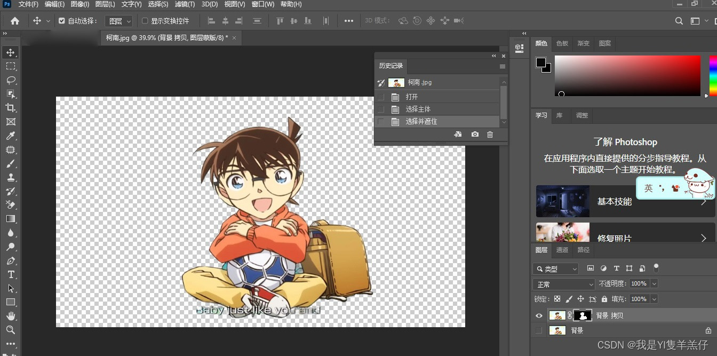Select the Rectangular Marquee tool

(11, 66)
